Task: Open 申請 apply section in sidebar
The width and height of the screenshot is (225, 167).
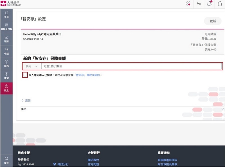Action: [x=6, y=51]
